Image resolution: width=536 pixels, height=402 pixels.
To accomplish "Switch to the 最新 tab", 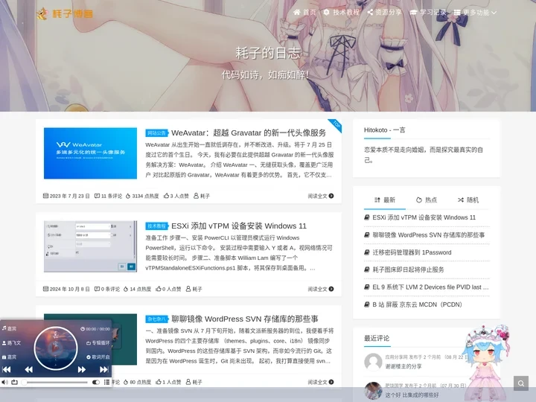I will pyautogui.click(x=385, y=200).
